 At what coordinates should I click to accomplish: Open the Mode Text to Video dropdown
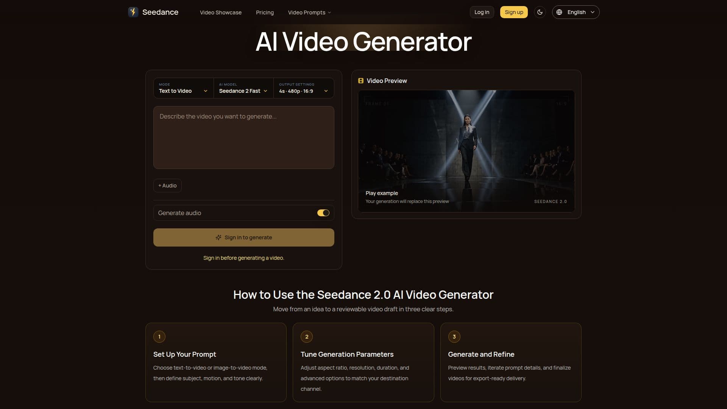183,88
